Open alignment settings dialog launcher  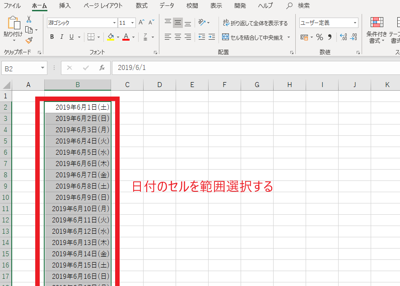[292, 52]
